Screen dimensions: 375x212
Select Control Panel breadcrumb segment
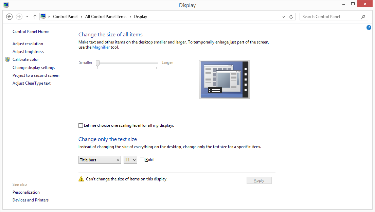point(65,17)
